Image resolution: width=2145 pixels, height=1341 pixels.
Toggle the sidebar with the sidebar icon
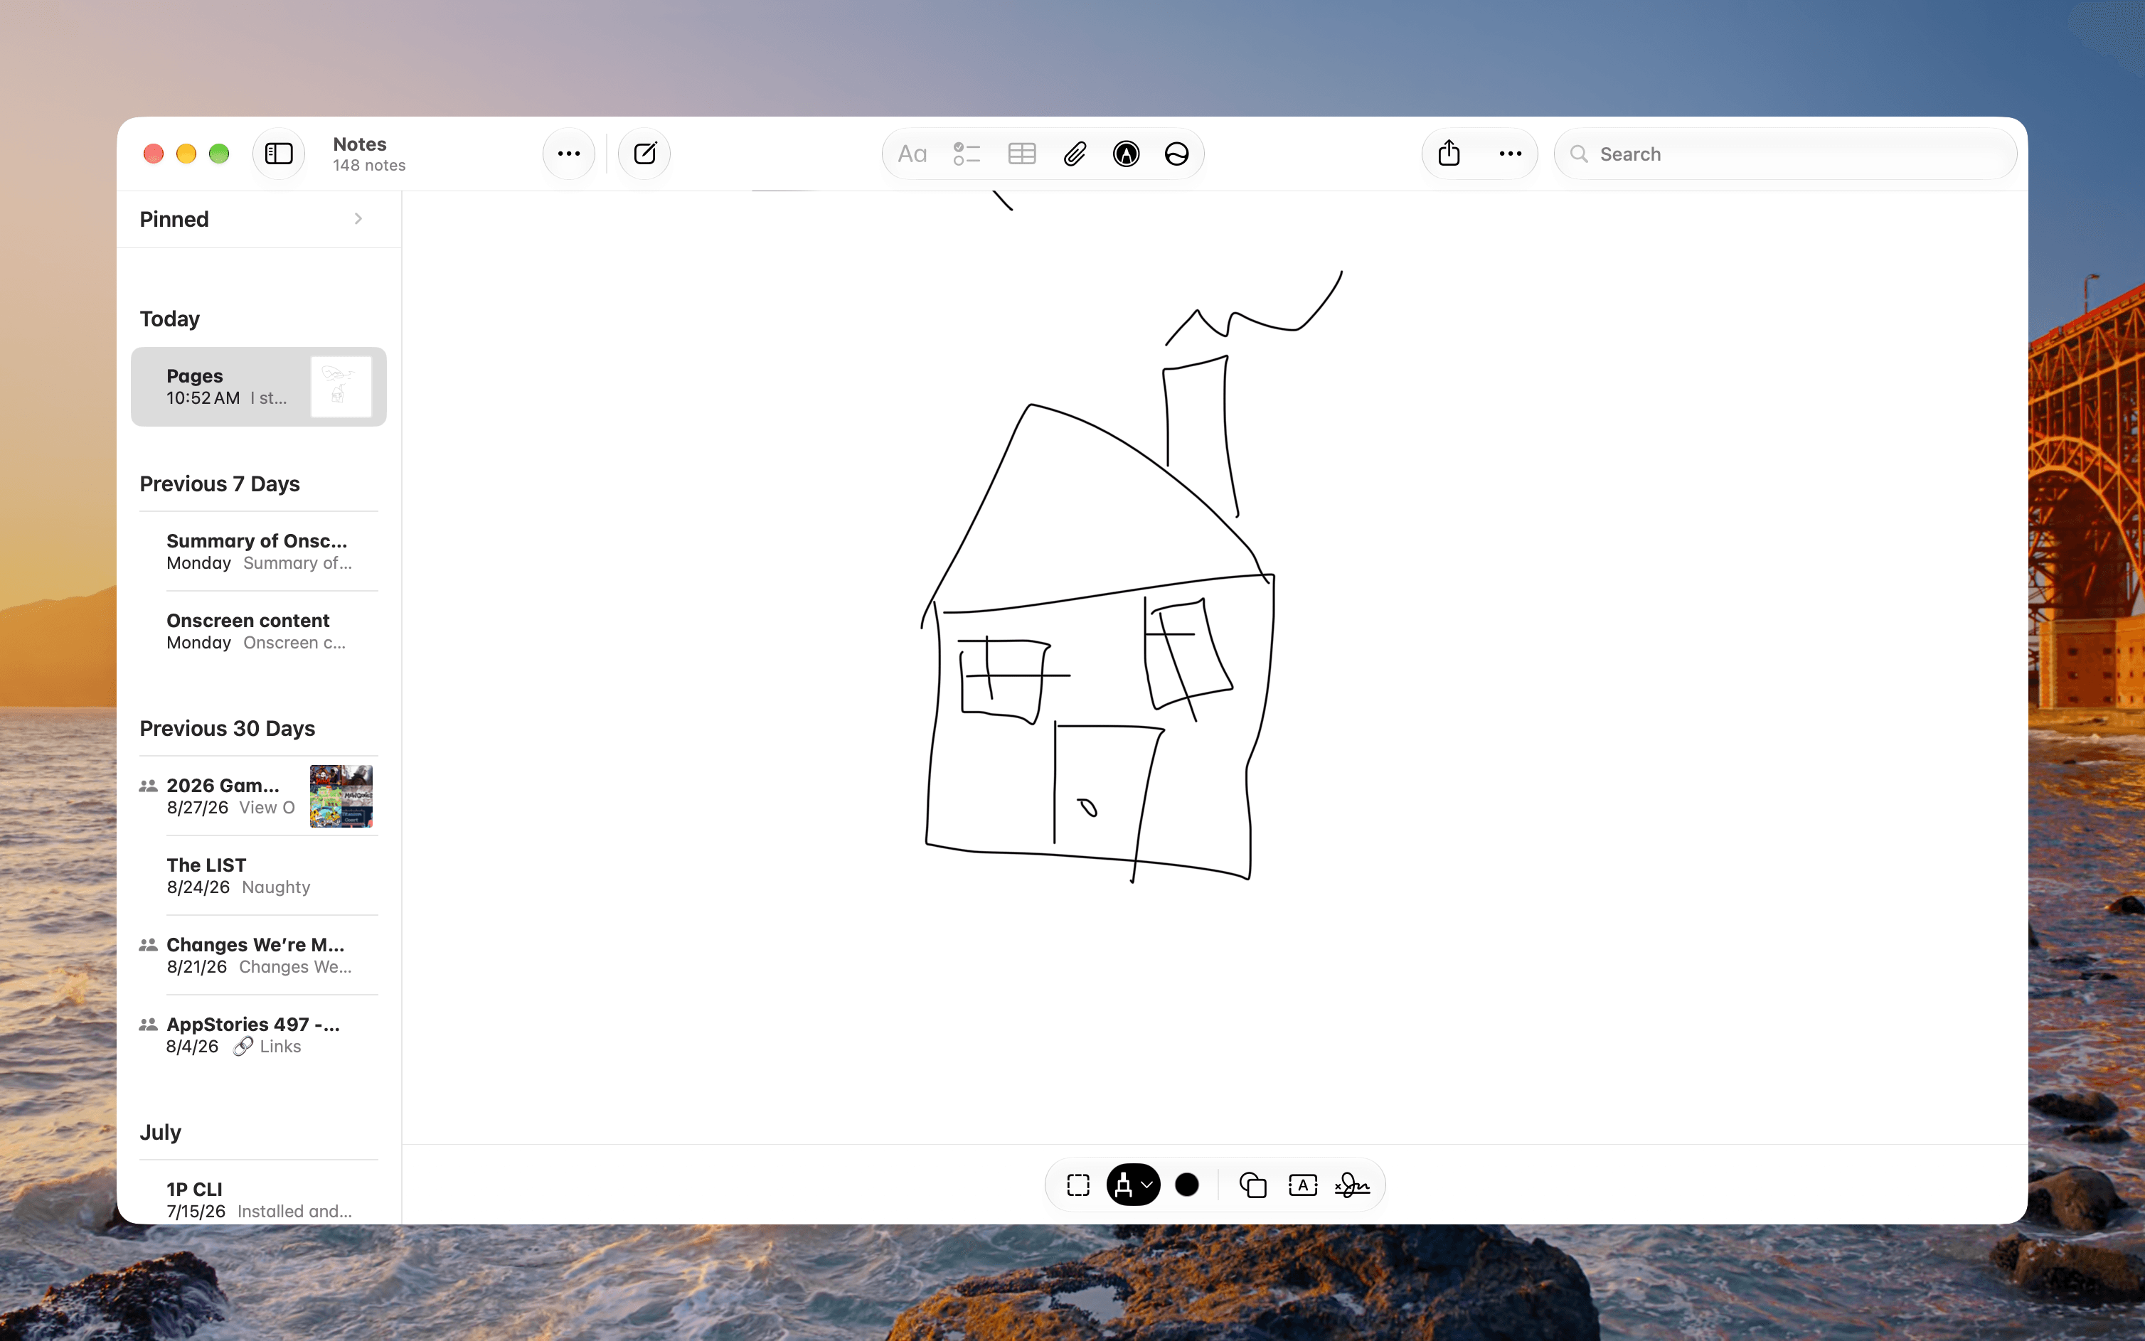(x=279, y=154)
